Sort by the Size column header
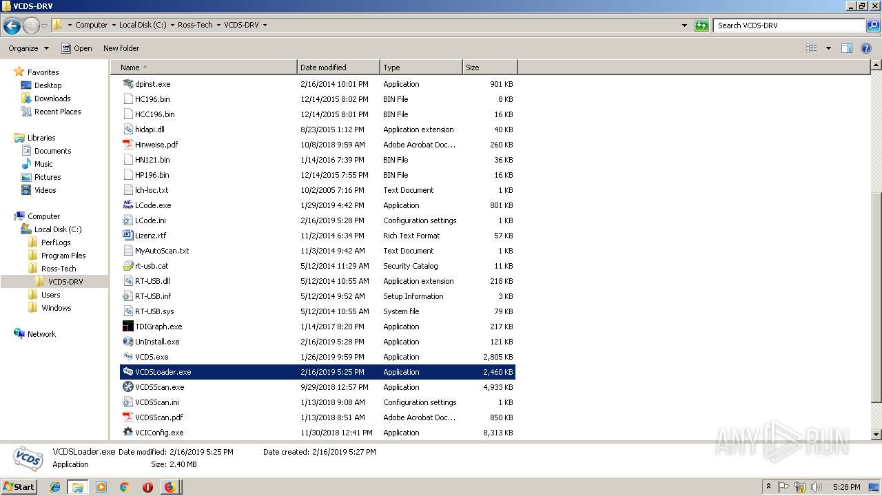 [490, 68]
